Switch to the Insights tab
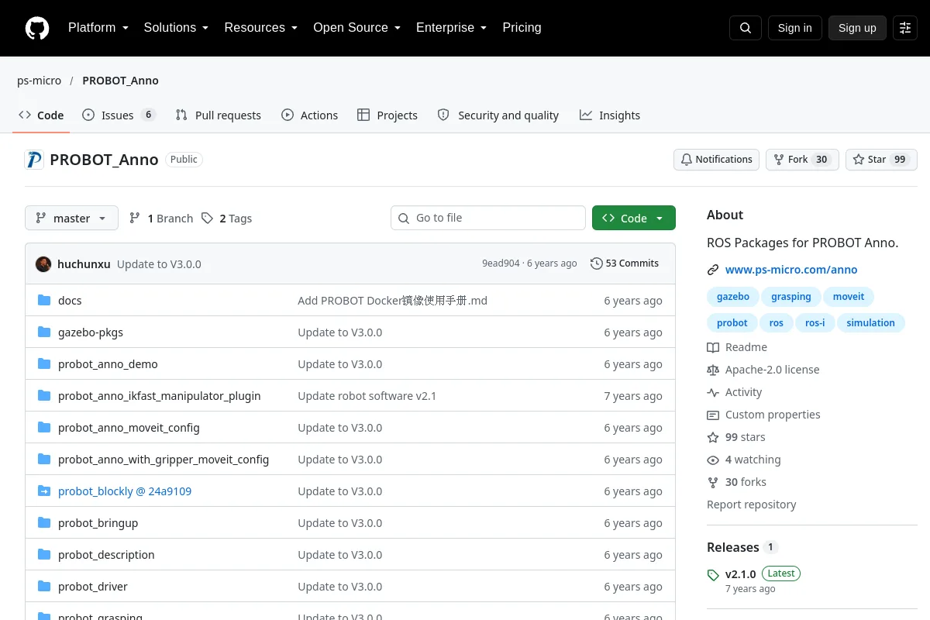This screenshot has width=930, height=620. pos(610,115)
